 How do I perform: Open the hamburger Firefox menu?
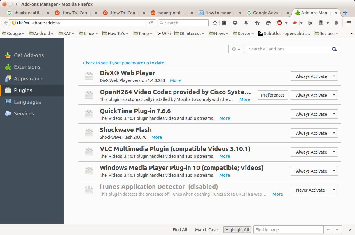click(349, 23)
